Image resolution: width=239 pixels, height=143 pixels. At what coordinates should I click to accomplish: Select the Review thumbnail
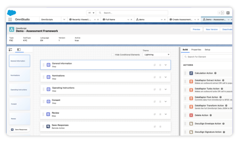coord(19,119)
